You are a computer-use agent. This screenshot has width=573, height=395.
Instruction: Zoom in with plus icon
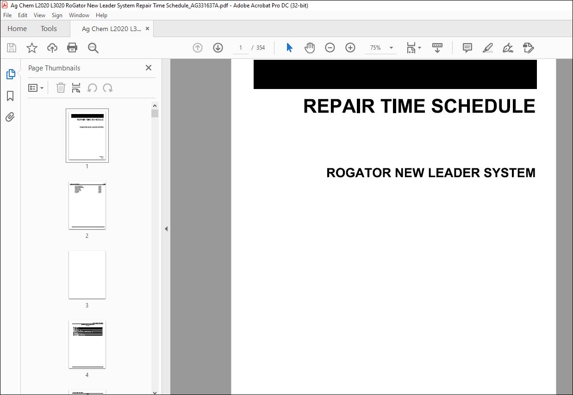pos(350,48)
